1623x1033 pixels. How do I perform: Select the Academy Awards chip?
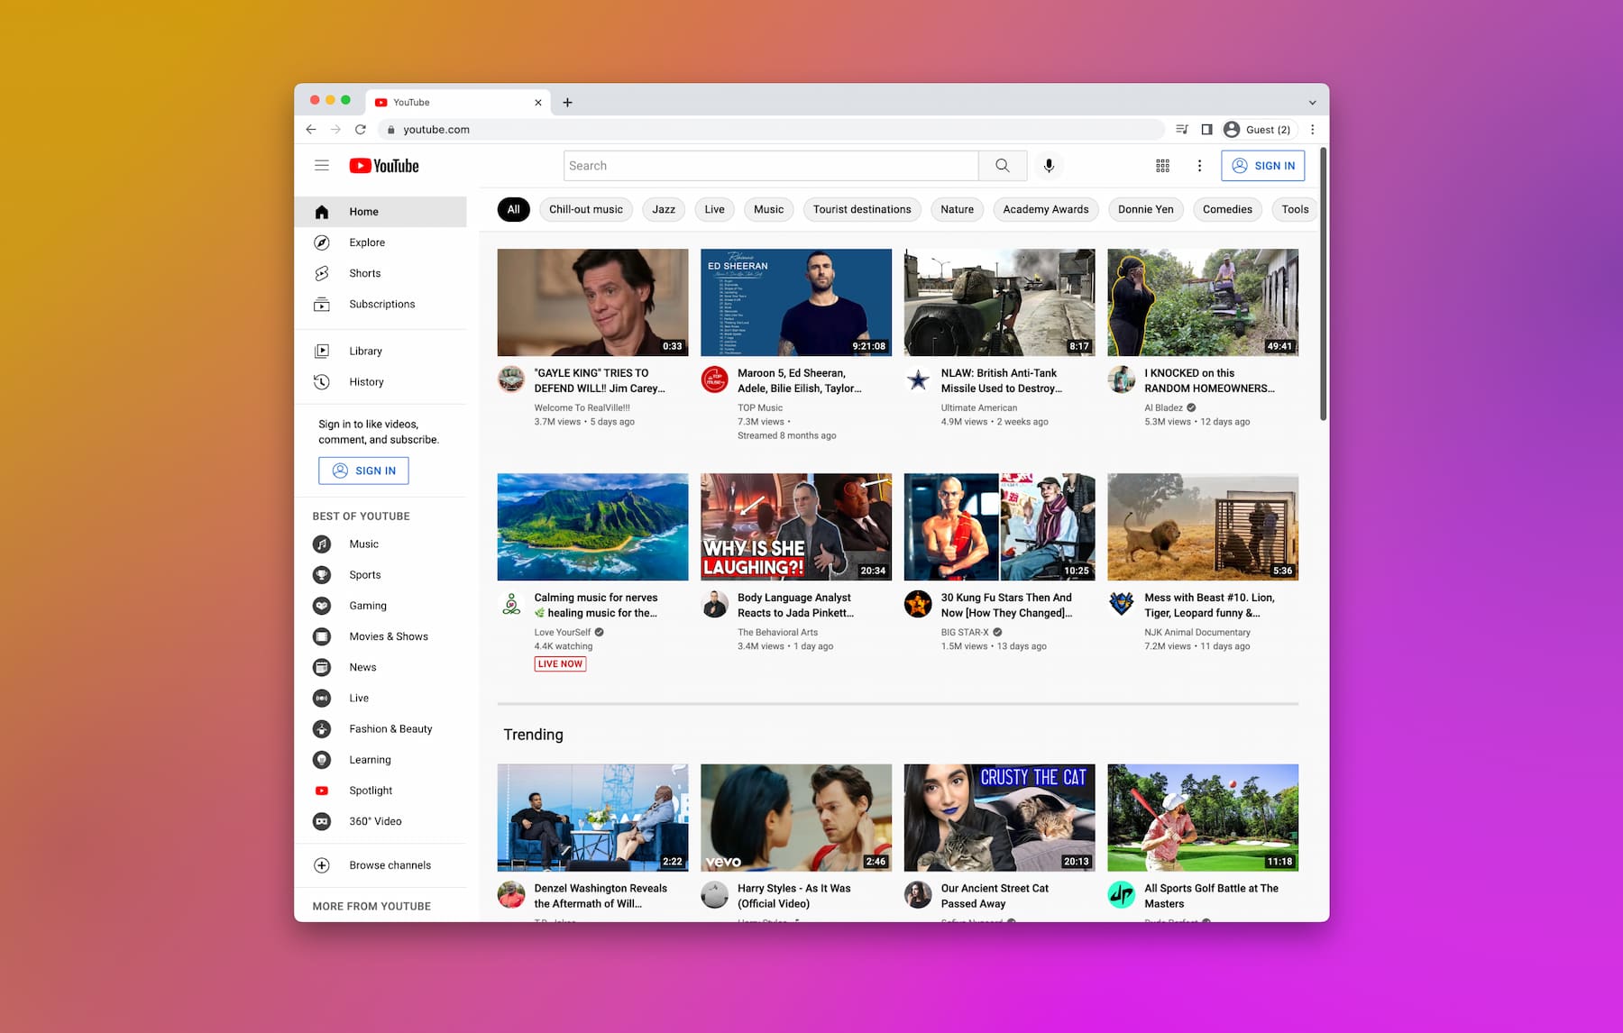[x=1046, y=209]
